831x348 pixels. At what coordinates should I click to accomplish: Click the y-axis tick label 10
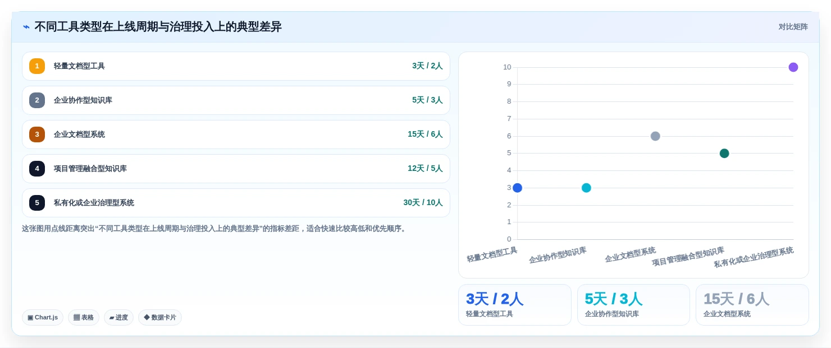click(507, 67)
